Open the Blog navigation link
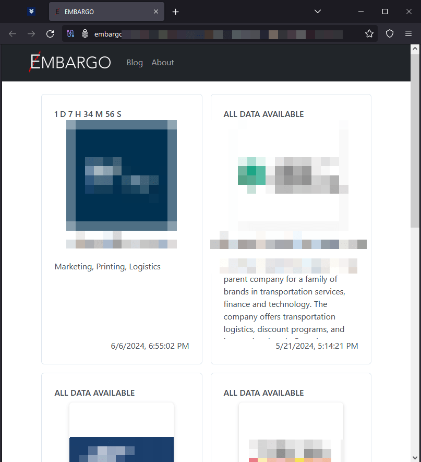Viewport: 421px width, 462px height. pyautogui.click(x=135, y=63)
